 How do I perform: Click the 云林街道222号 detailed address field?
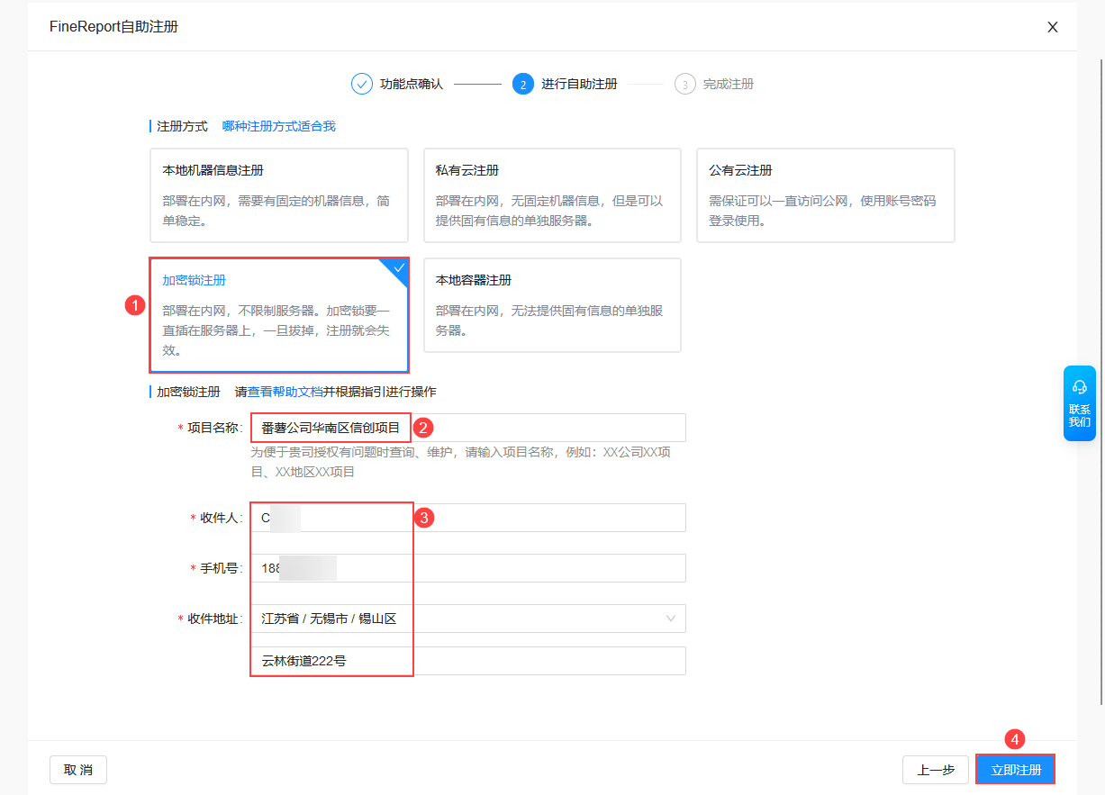coord(468,661)
